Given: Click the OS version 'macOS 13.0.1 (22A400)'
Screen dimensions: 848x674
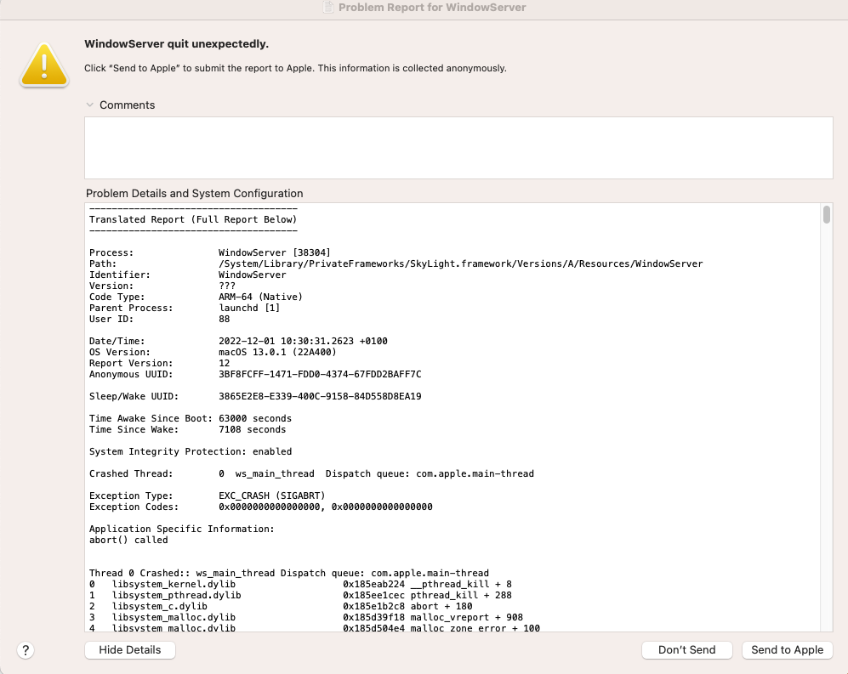Looking at the screenshot, I should tap(277, 352).
